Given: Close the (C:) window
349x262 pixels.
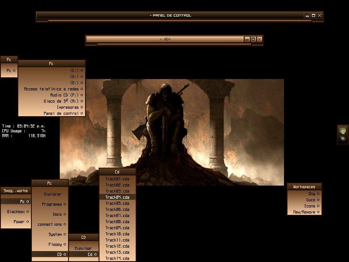Looking at the screenshot, I should [260, 39].
